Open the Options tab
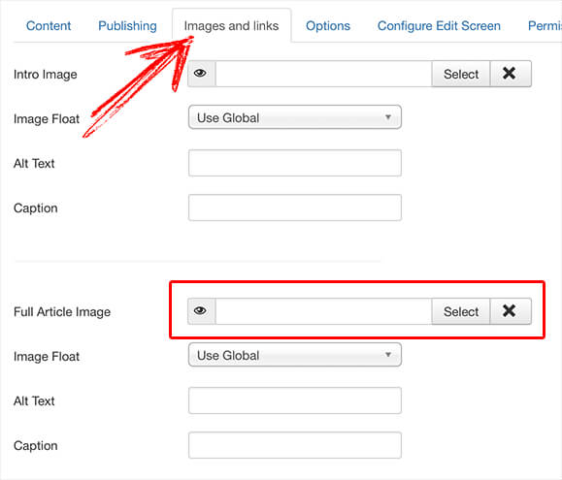This screenshot has width=562, height=480. click(328, 26)
